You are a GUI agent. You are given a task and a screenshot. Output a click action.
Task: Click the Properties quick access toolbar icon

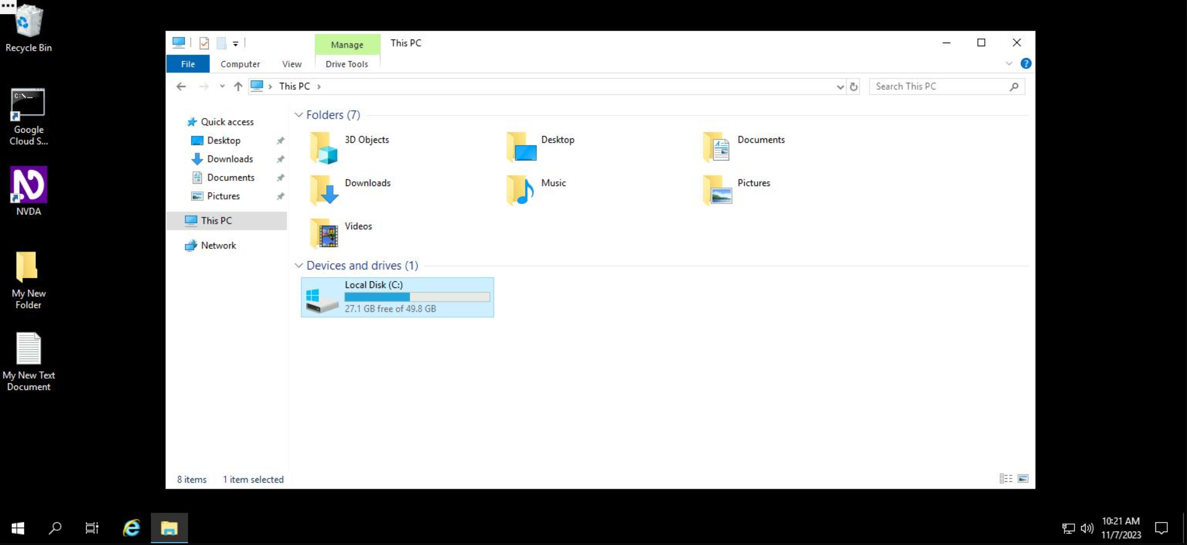204,43
